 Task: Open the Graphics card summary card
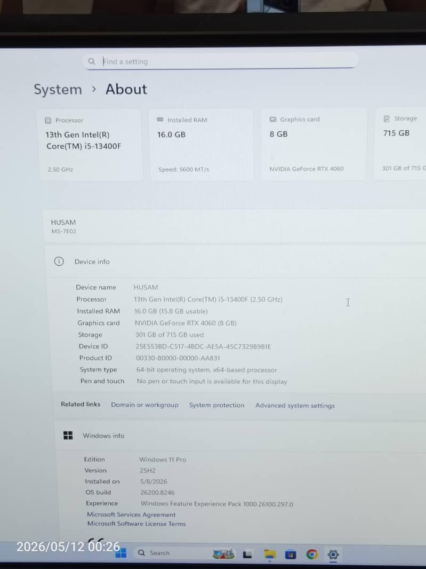314,144
